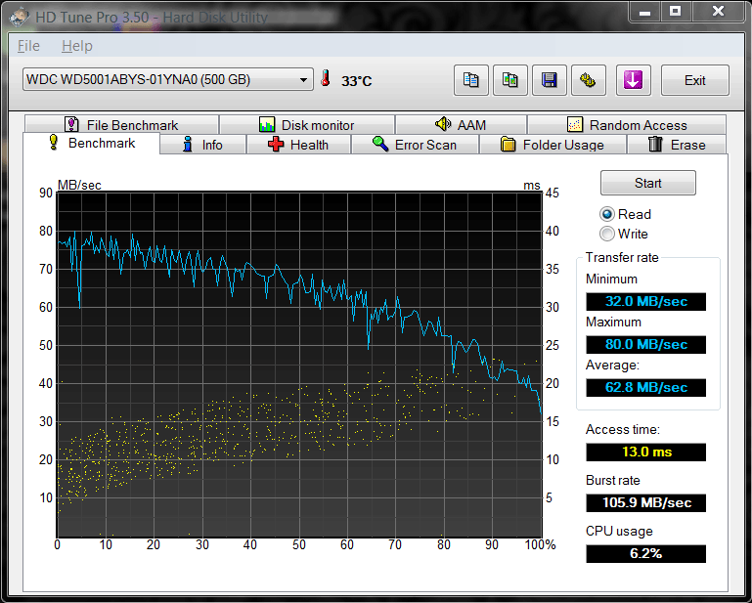Click the minimum 32.0 MB/sec value
752x603 pixels.
coord(646,301)
